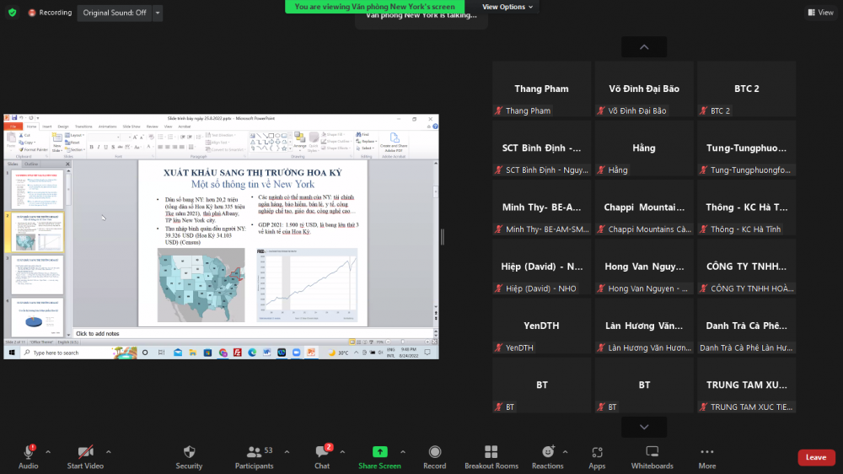Toggle Original Sound: Off setting
This screenshot has width=843, height=474.
pyautogui.click(x=115, y=13)
